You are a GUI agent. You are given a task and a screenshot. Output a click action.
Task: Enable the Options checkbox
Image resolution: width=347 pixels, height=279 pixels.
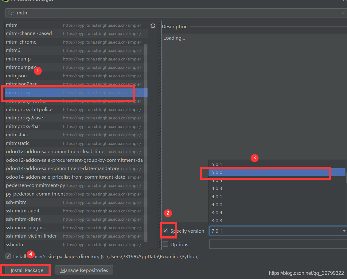[165, 244]
